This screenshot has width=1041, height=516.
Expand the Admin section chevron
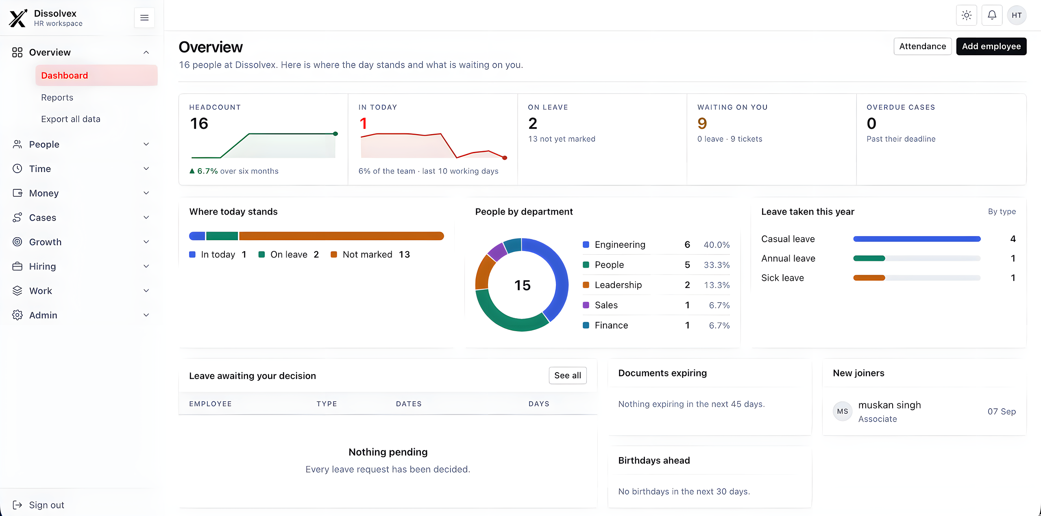pyautogui.click(x=146, y=315)
